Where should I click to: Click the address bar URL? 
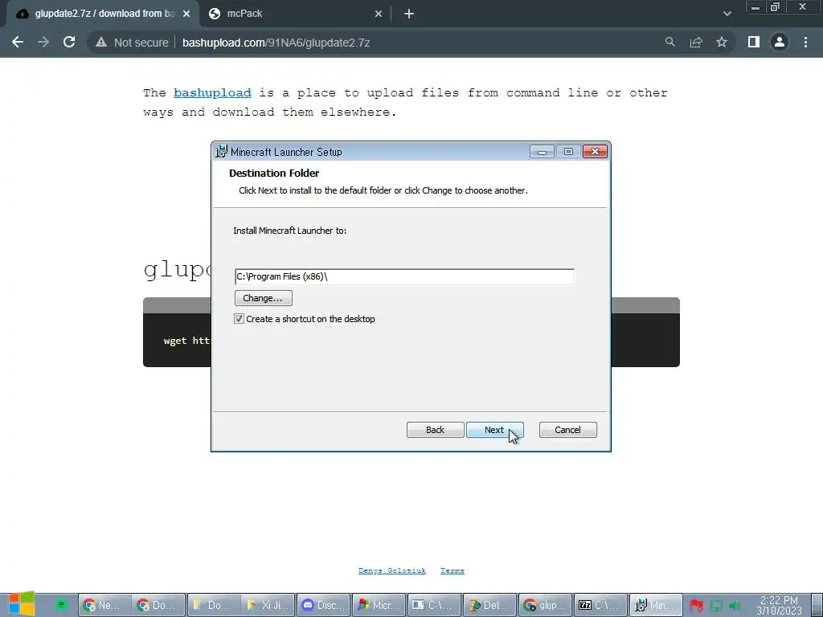click(x=276, y=43)
